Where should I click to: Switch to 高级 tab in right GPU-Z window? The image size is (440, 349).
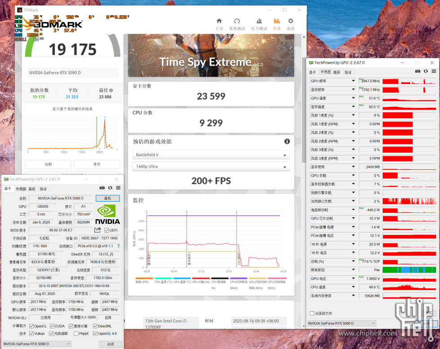coord(337,72)
